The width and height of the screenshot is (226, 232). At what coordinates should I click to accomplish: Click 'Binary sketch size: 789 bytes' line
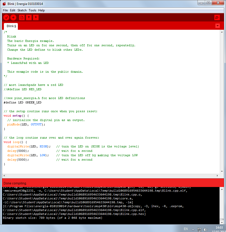tap(52, 218)
